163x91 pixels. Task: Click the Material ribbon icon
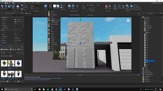[50, 6]
